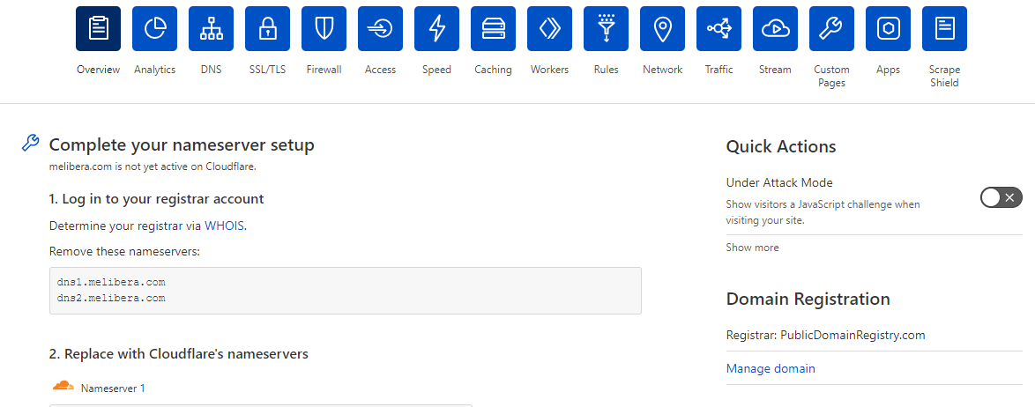The width and height of the screenshot is (1035, 407).
Task: Select the dns2.melibera.com nameserver text
Action: click(x=111, y=298)
